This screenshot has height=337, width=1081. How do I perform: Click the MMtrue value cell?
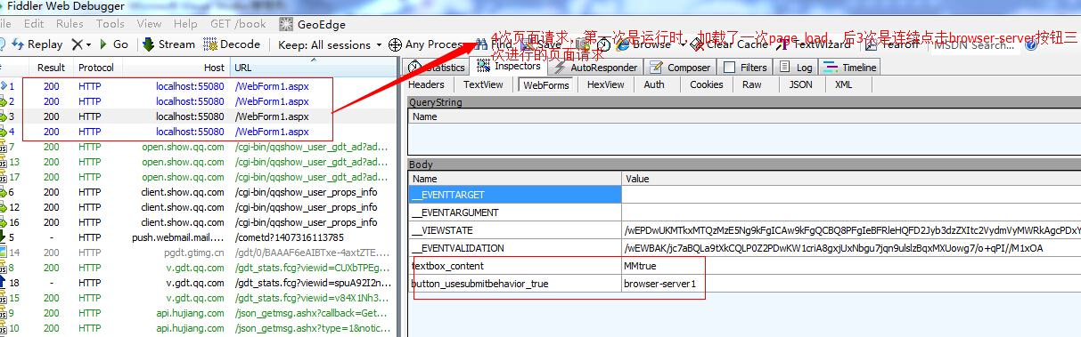(851, 266)
